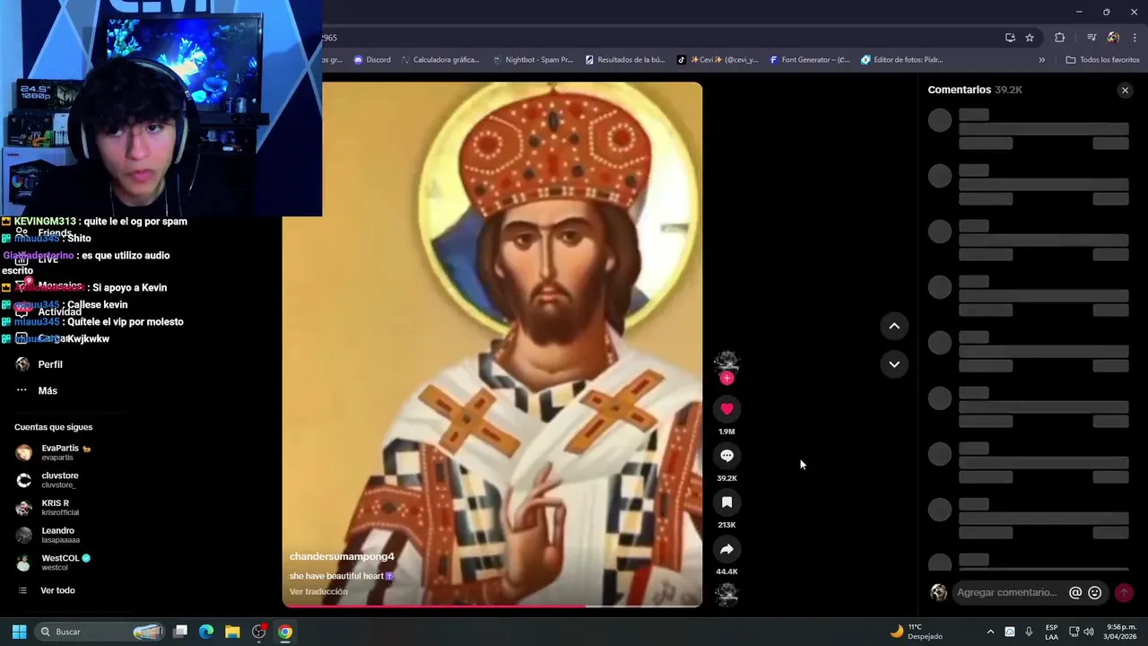The image size is (1148, 646).
Task: Click the microphone tray icon
Action: [1029, 632]
